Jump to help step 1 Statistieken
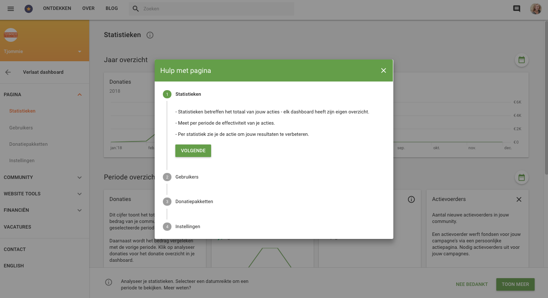The image size is (548, 298). pyautogui.click(x=182, y=94)
